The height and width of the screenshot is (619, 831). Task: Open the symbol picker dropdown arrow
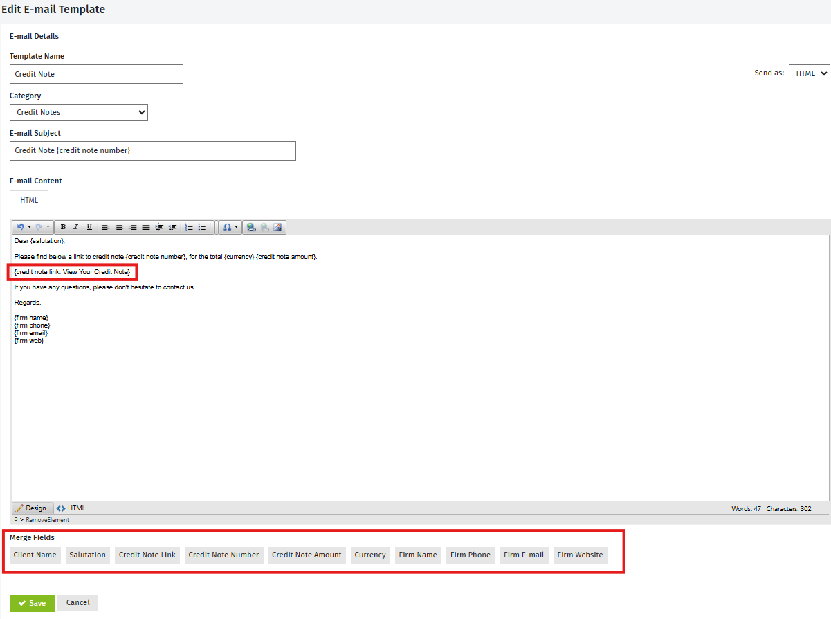click(x=237, y=227)
